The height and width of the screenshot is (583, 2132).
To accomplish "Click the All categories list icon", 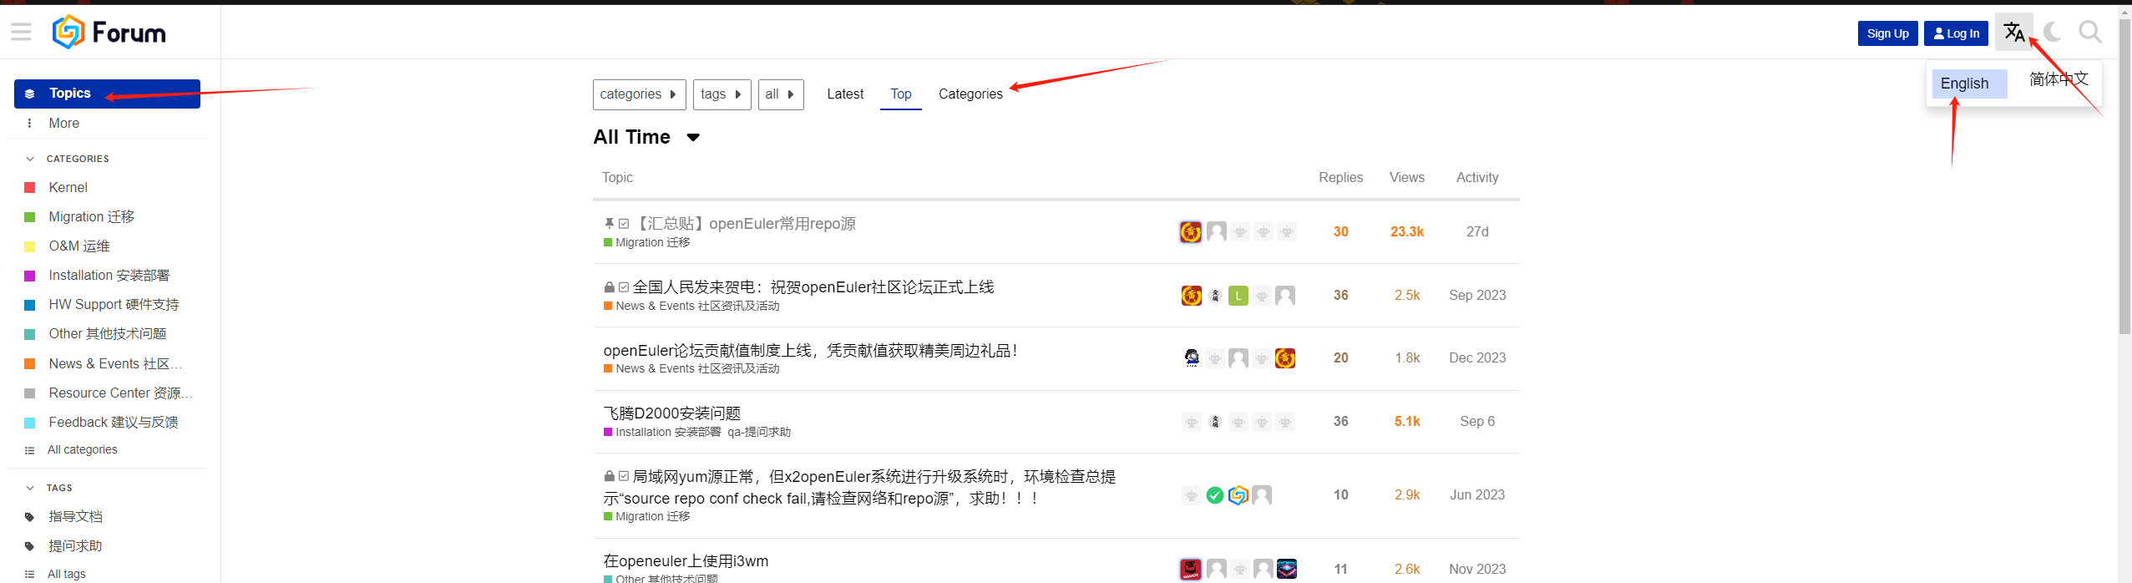I will coord(30,450).
